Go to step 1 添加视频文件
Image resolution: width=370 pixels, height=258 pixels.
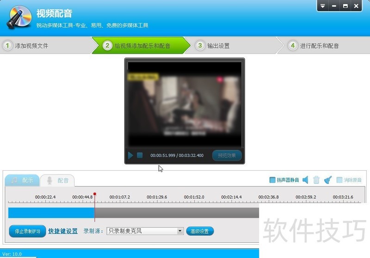point(28,46)
